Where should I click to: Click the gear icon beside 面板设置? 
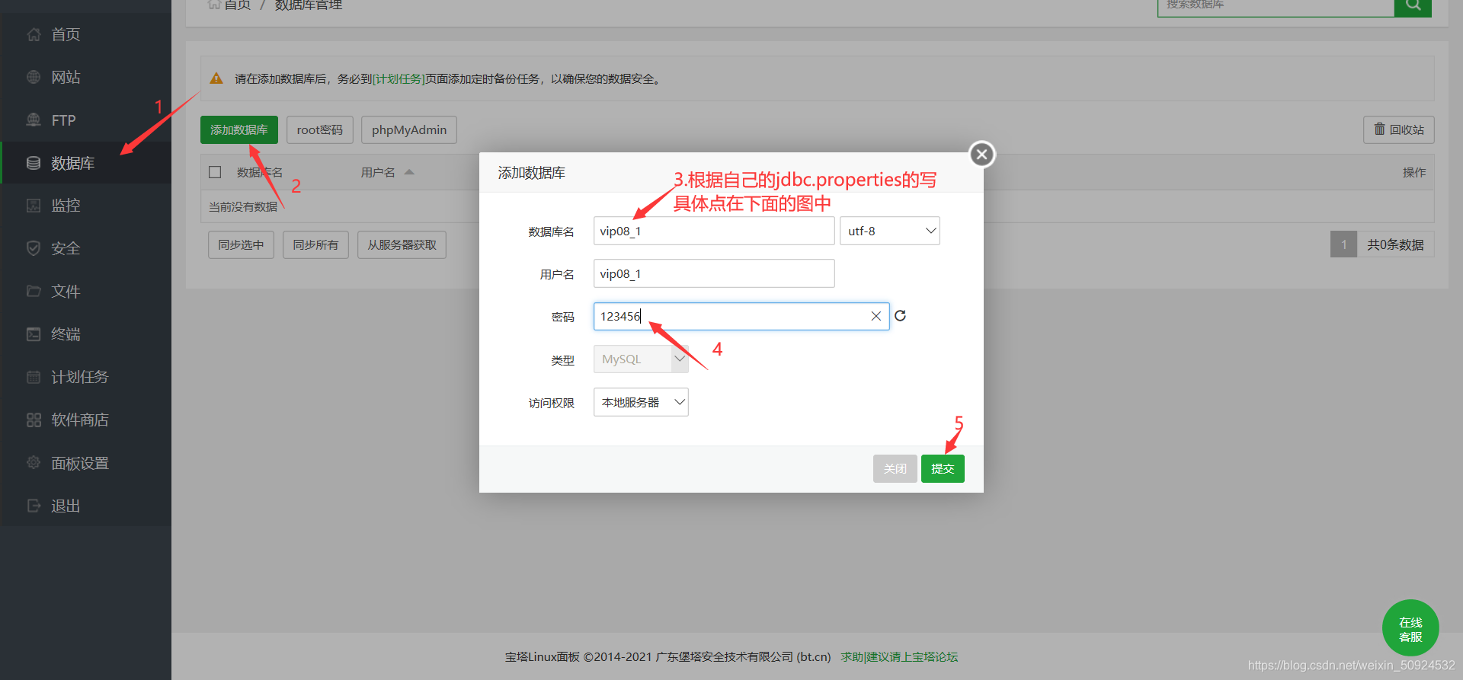pyautogui.click(x=34, y=463)
